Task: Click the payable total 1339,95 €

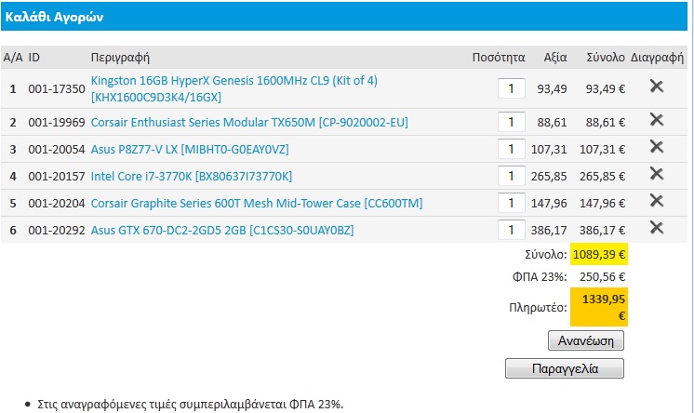Action: [599, 307]
